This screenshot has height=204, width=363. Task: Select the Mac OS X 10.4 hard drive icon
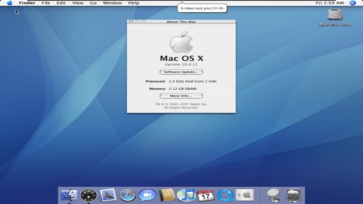(335, 14)
